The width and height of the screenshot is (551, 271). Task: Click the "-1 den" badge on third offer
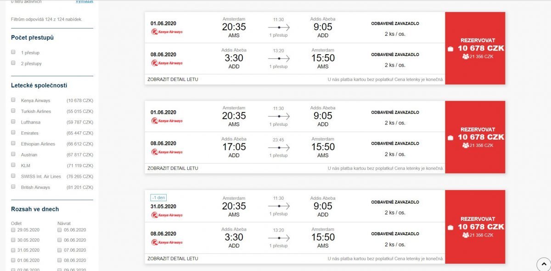click(x=158, y=198)
